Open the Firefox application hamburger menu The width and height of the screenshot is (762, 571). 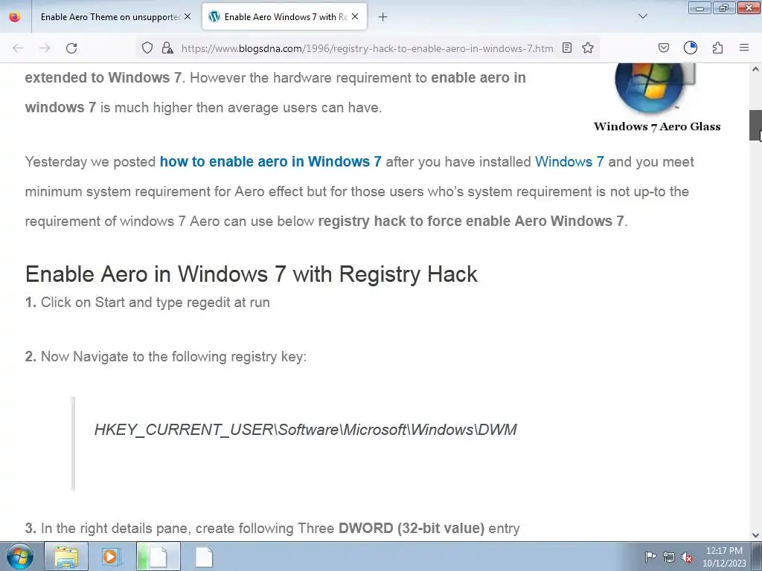pos(744,48)
